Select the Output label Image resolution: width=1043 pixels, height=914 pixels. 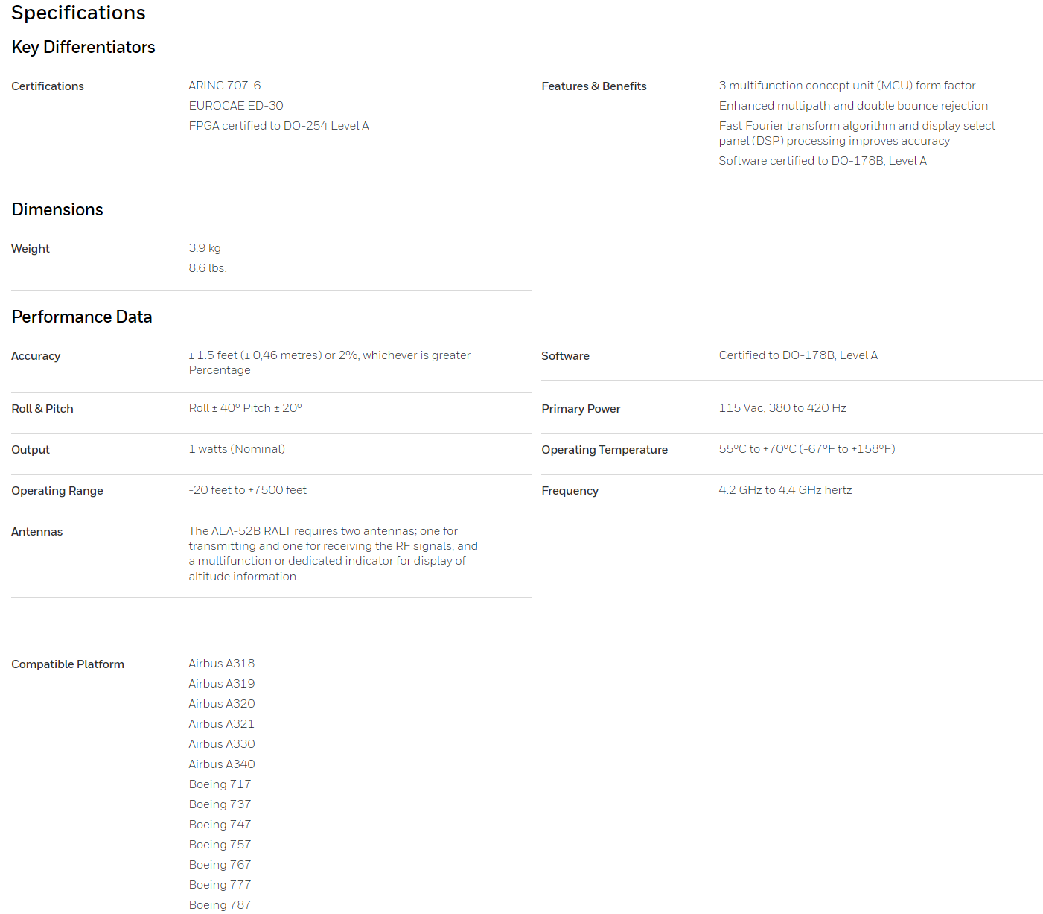tap(31, 450)
